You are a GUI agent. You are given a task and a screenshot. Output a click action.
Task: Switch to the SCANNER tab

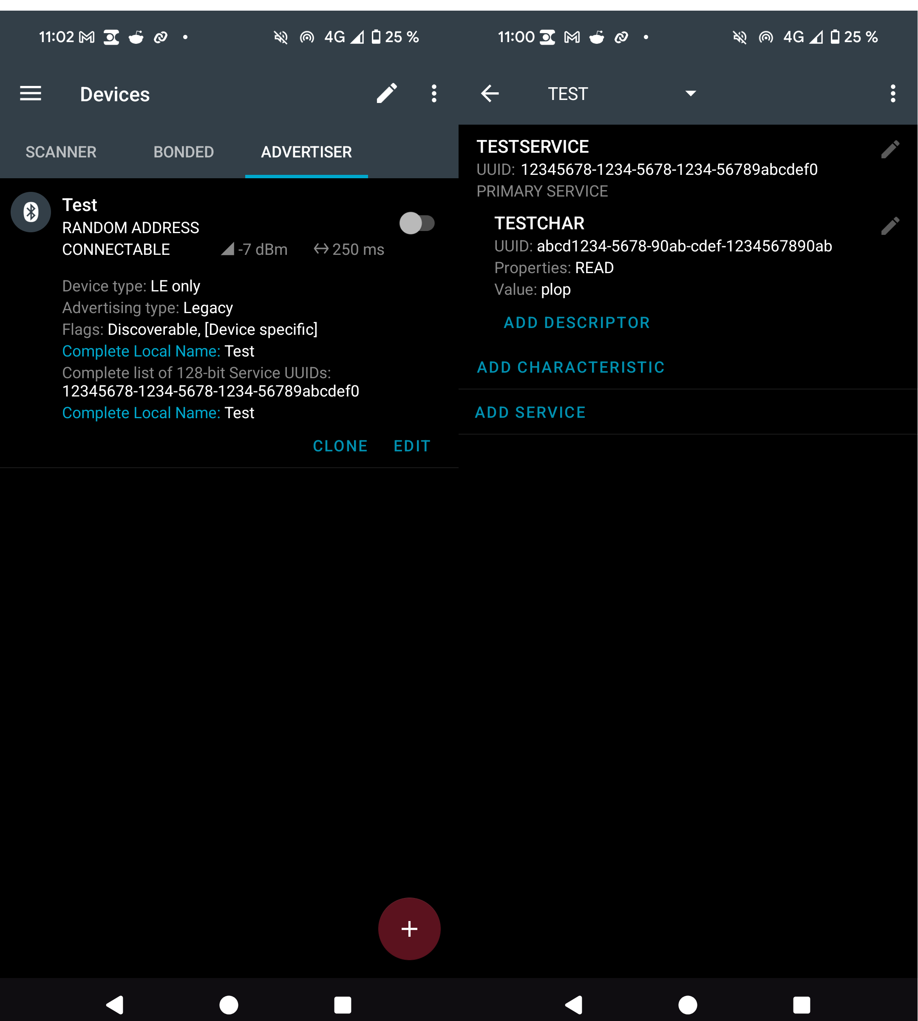tap(61, 152)
